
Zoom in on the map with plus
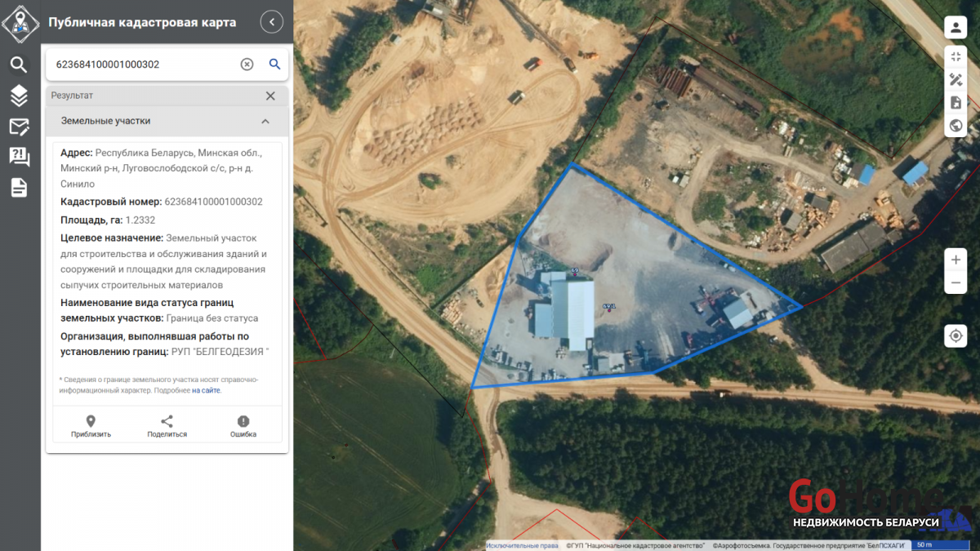pos(955,260)
